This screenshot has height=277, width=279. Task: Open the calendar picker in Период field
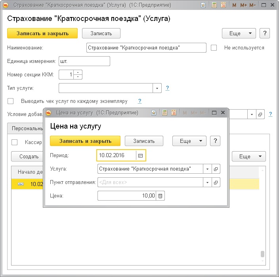[x=140, y=156]
